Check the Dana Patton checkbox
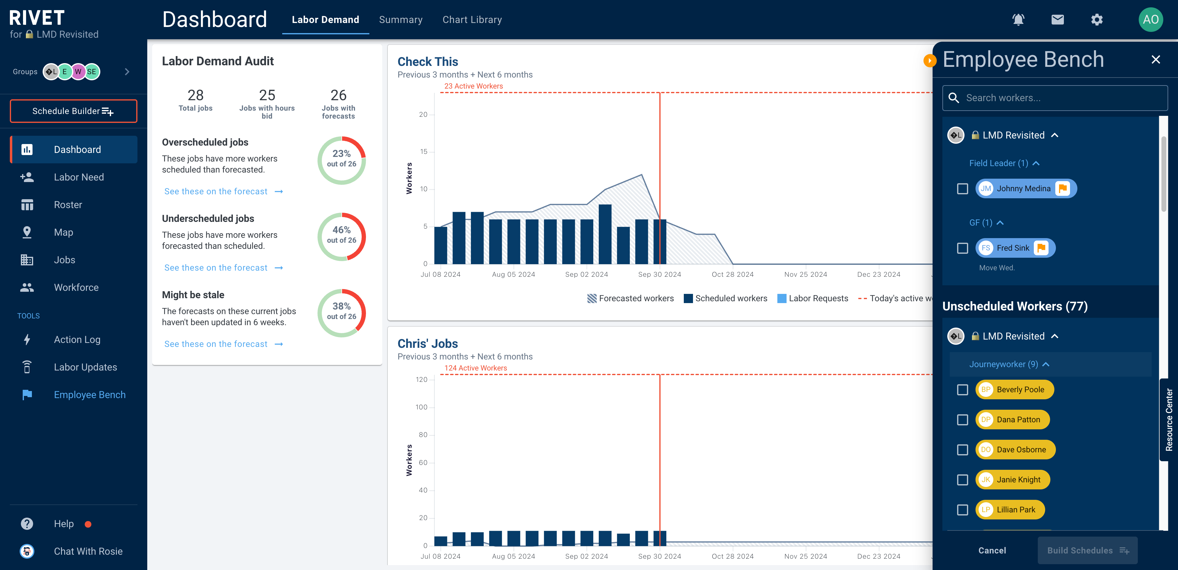1178x570 pixels. click(962, 420)
